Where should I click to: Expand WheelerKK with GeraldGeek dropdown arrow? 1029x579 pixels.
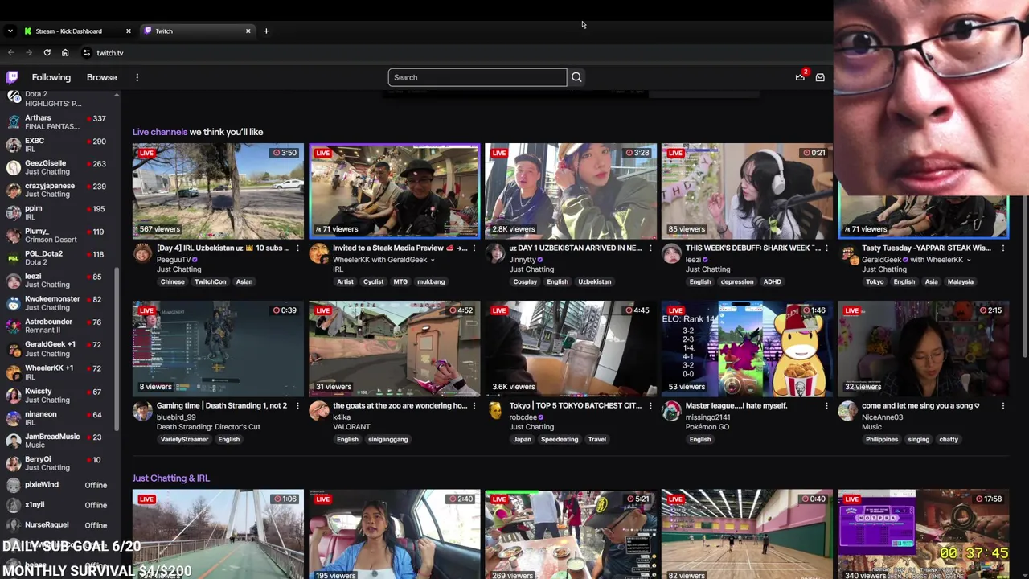pyautogui.click(x=432, y=260)
